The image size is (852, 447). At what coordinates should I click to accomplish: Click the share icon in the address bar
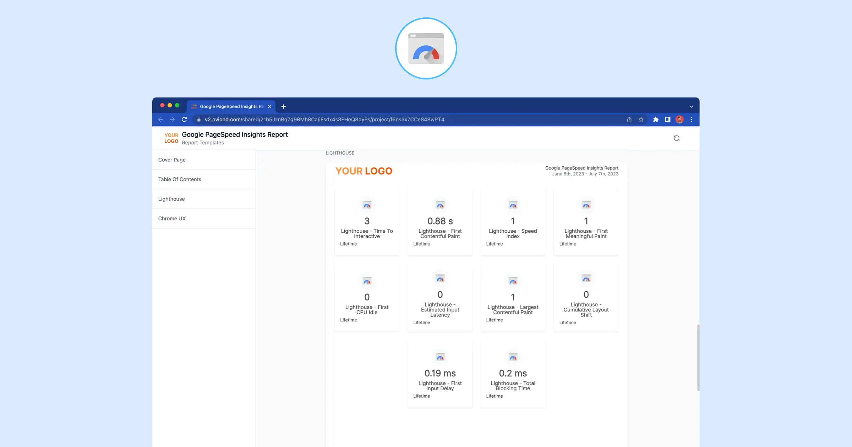[x=629, y=120]
